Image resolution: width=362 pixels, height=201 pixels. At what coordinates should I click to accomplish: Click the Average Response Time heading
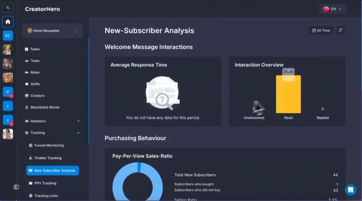(139, 65)
